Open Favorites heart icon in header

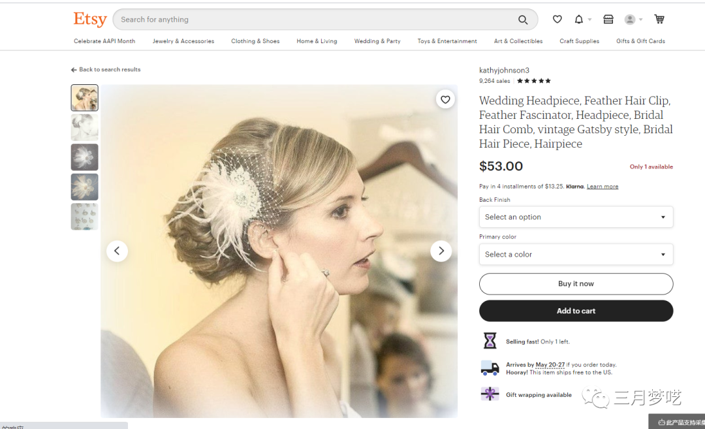(557, 20)
